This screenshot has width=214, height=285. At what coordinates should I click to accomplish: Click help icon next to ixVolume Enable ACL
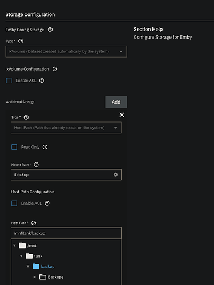point(42,80)
